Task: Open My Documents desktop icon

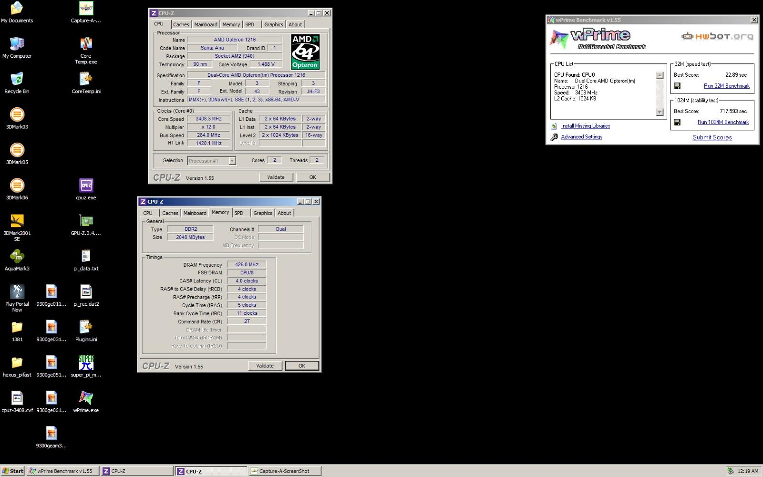Action: coord(17,12)
